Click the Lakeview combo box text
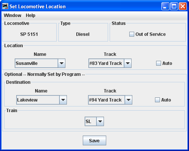189x151 pixels. (27, 100)
